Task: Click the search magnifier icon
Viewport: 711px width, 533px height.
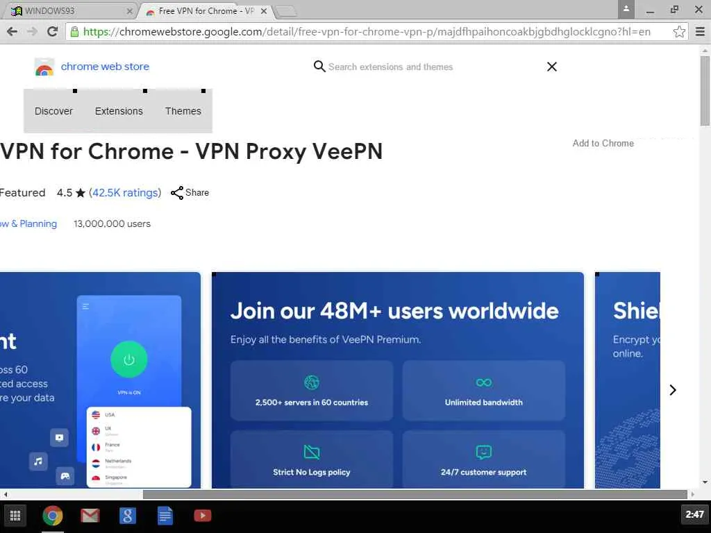Action: coord(319,67)
